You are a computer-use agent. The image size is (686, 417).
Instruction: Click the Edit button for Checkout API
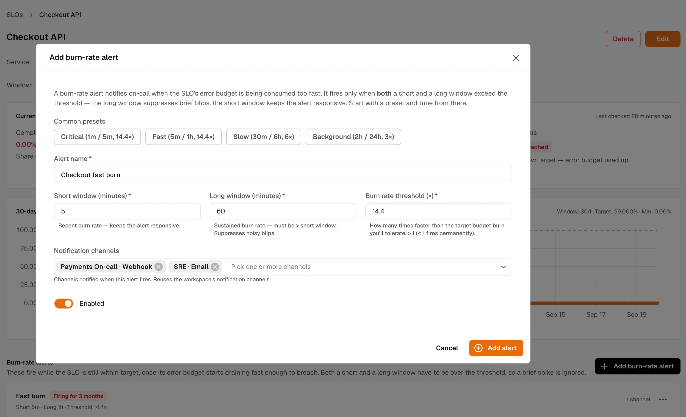click(663, 39)
